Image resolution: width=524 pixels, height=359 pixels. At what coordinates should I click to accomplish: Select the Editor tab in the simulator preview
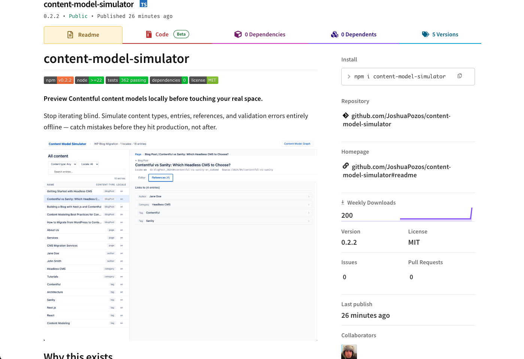coord(141,178)
